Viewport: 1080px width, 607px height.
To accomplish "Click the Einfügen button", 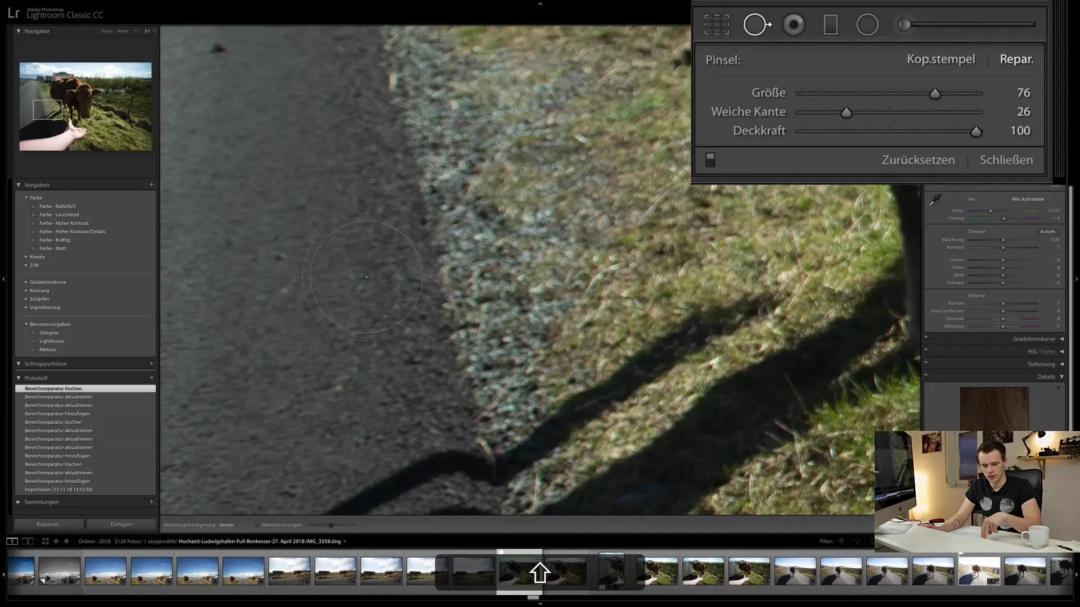I will click(x=121, y=524).
